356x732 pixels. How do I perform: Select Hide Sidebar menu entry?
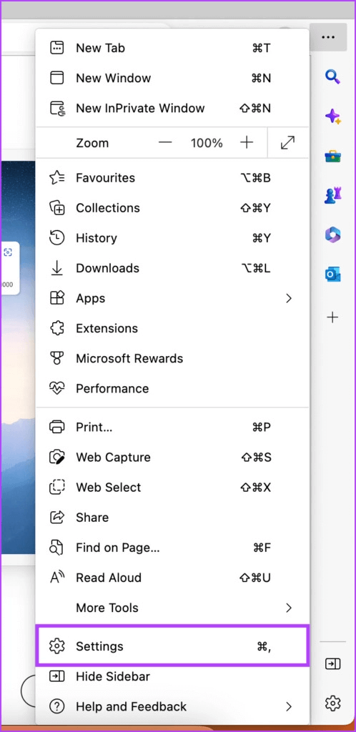click(x=172, y=676)
